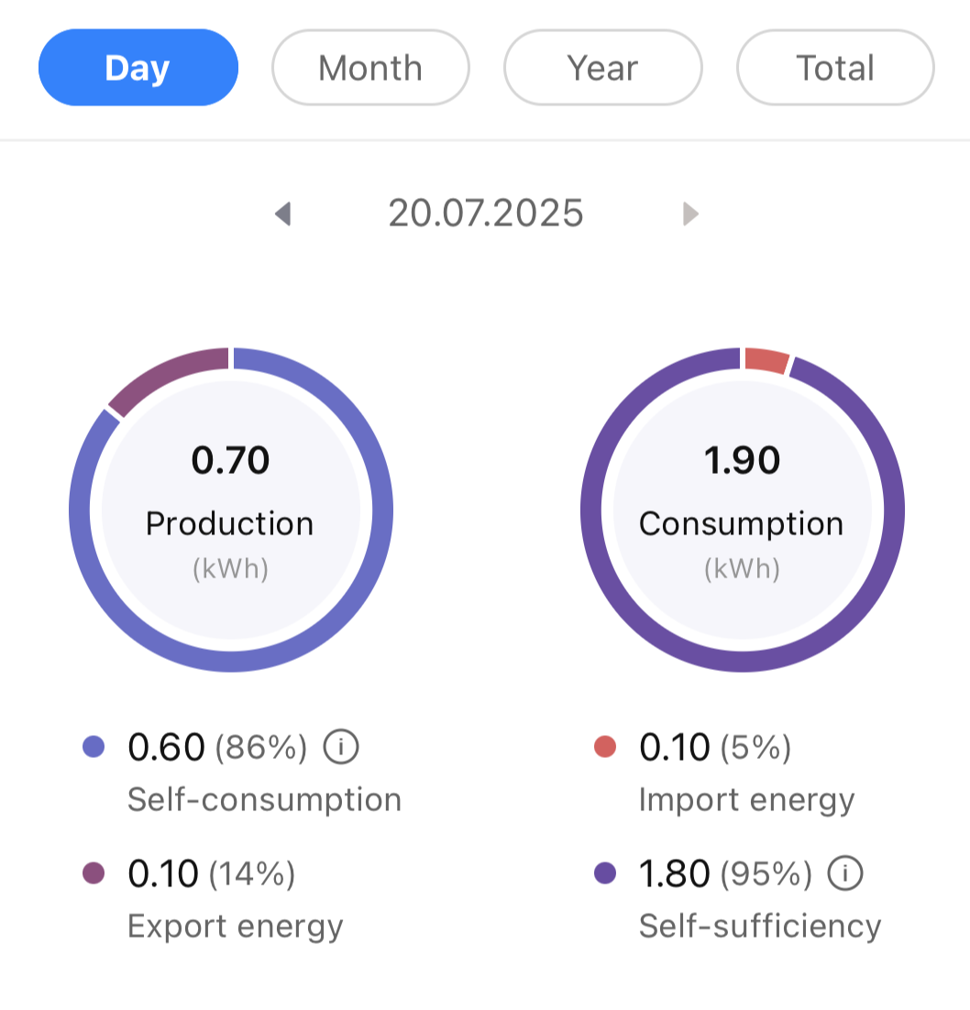Screen dimensions: 970x1010
Task: Select the red import segment on Consumption ring
Action: 766,360
